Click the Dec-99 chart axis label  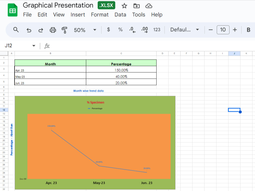[23, 179]
